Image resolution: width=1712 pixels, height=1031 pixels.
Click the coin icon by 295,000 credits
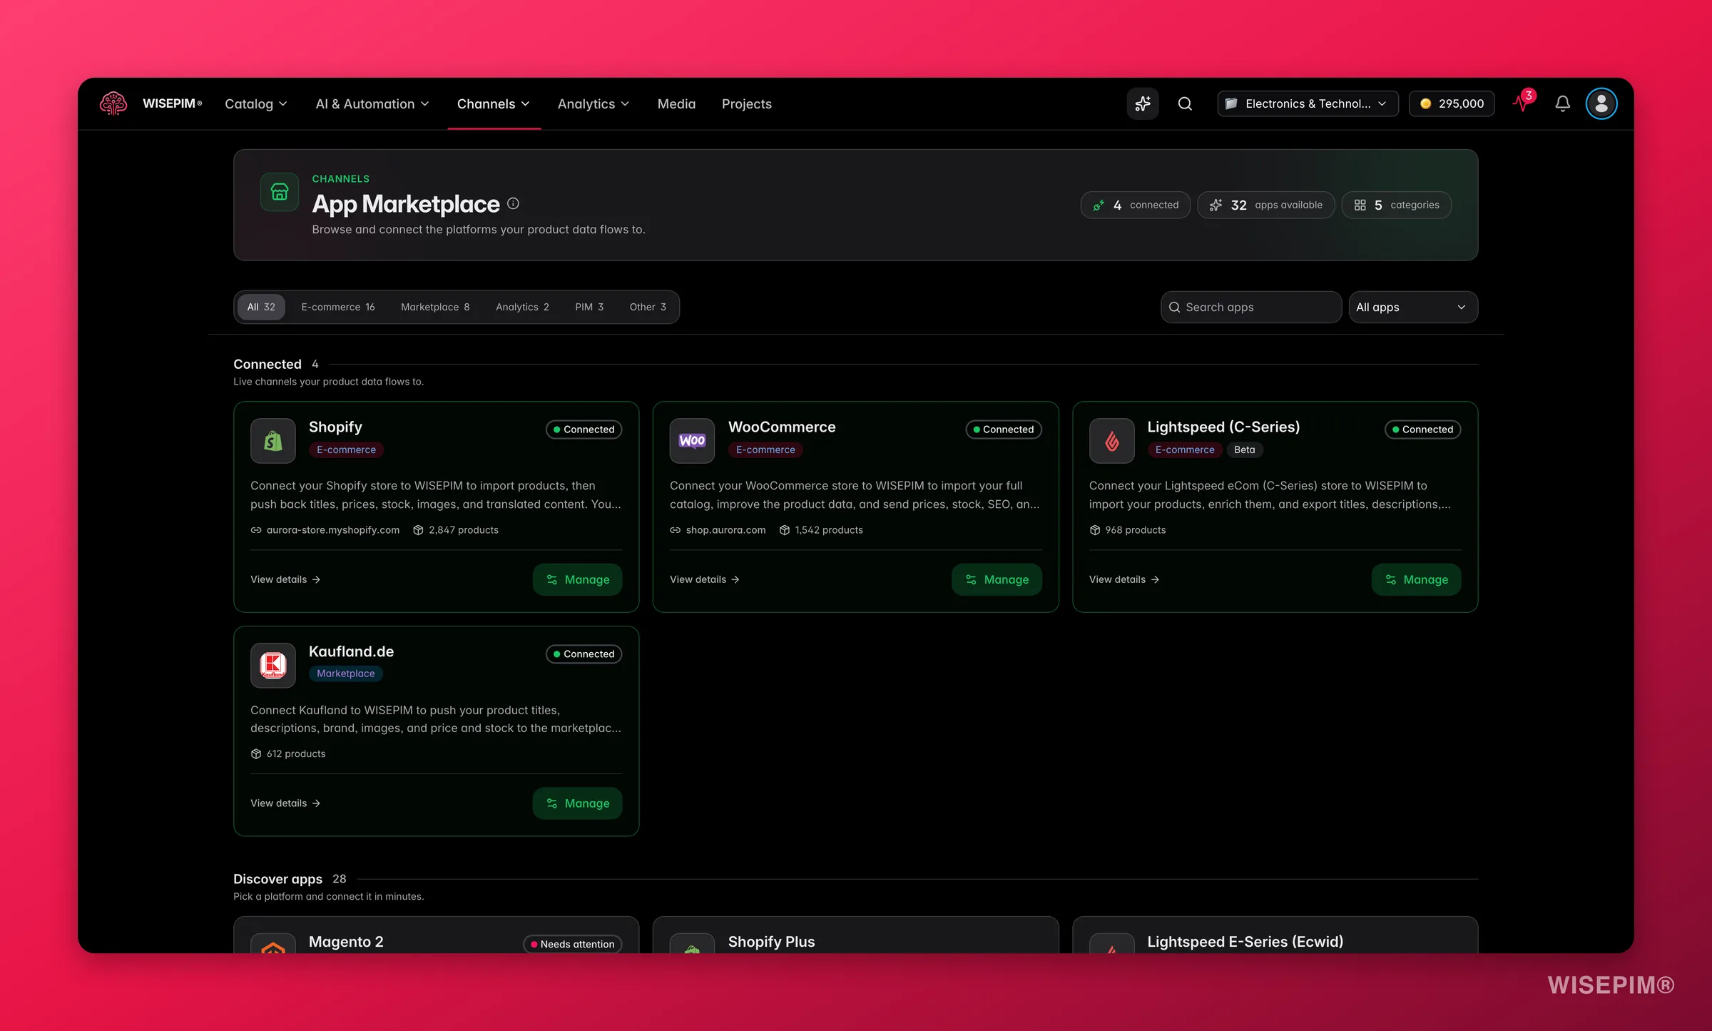(1425, 103)
